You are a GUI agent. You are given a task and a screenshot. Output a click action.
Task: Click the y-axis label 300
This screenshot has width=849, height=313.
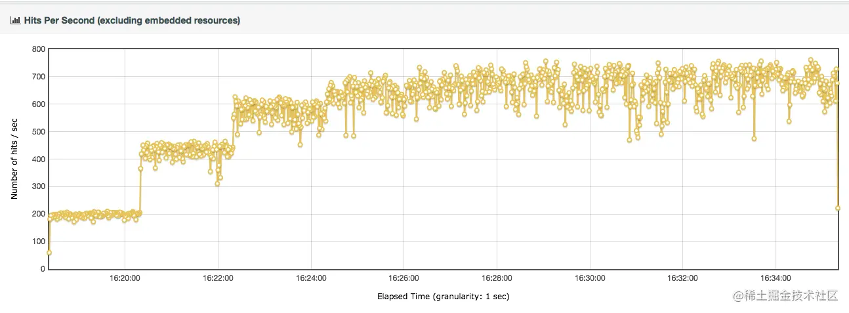coord(38,187)
